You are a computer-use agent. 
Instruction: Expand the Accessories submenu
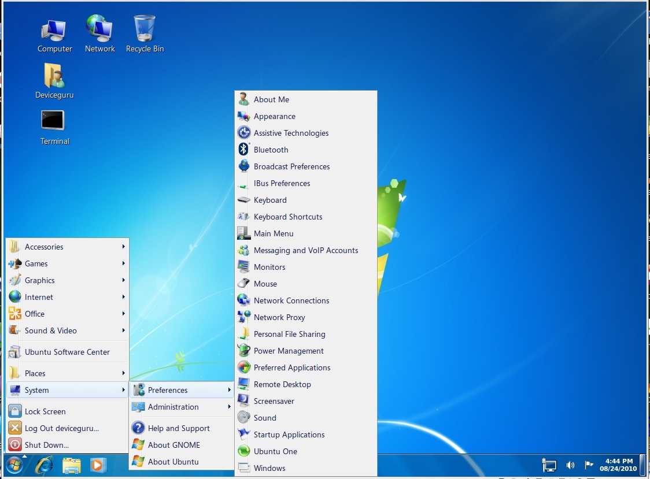(68, 247)
